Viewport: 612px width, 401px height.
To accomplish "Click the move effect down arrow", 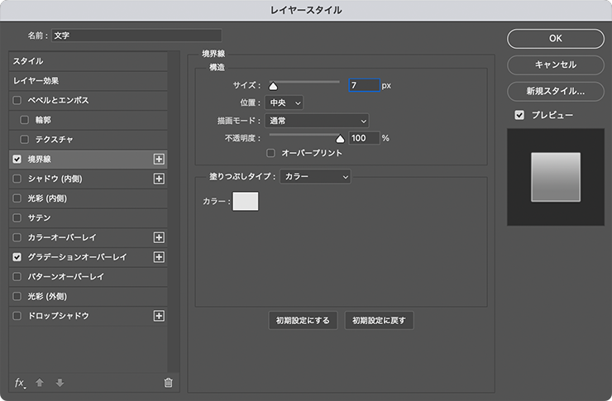I will (60, 383).
